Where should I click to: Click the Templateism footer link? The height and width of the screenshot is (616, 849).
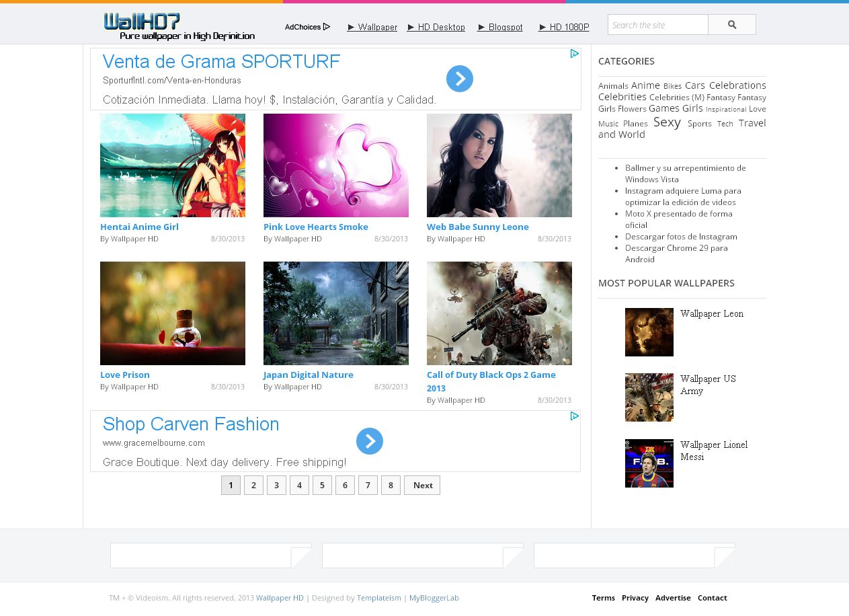[x=379, y=598]
